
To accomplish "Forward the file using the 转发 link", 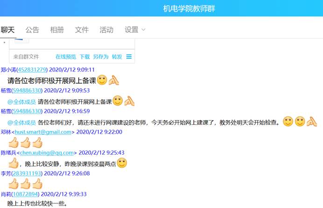I will (117, 57).
